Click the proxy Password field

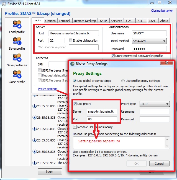pos(155,119)
